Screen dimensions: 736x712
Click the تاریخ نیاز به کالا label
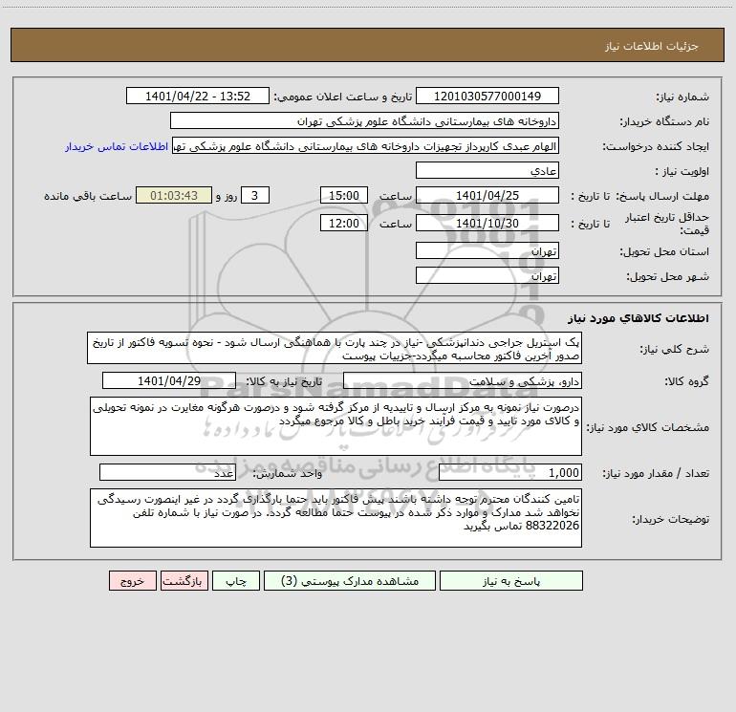pyautogui.click(x=284, y=381)
